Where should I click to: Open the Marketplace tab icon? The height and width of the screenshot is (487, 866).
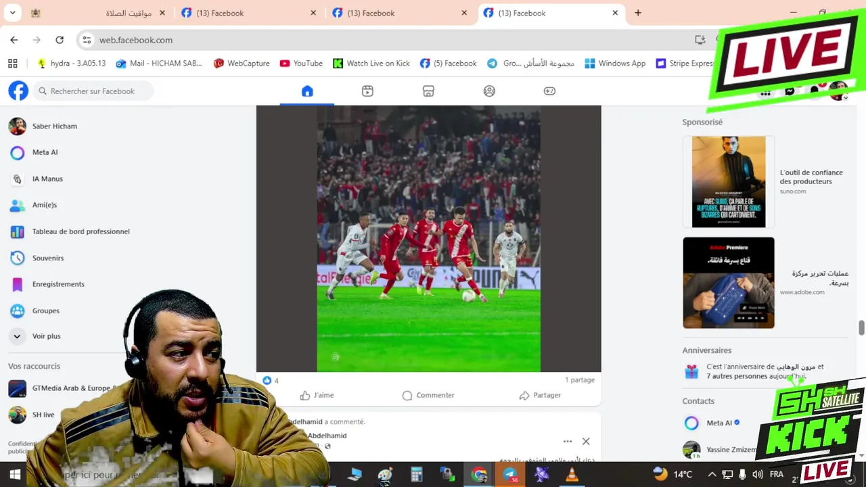[428, 91]
